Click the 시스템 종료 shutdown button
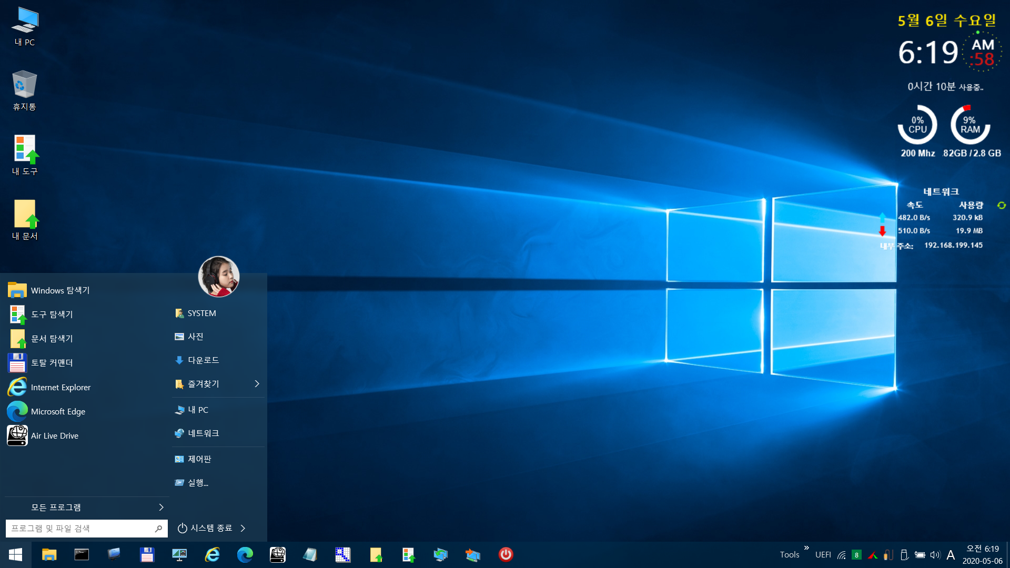This screenshot has height=568, width=1010. pyautogui.click(x=205, y=528)
